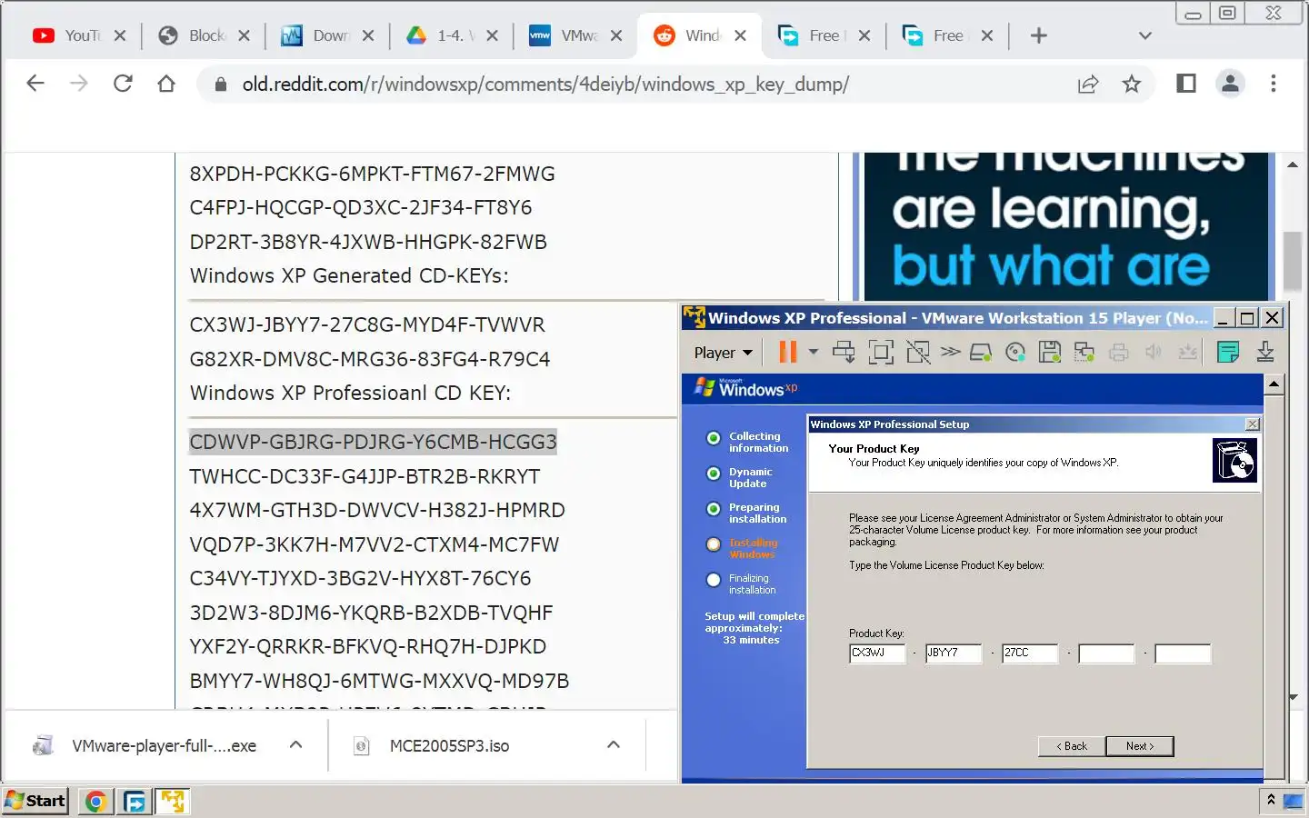Click key G82XR-DMV8C-MRG36-83FG4-R79C4
Image resolution: width=1309 pixels, height=818 pixels.
click(x=370, y=359)
